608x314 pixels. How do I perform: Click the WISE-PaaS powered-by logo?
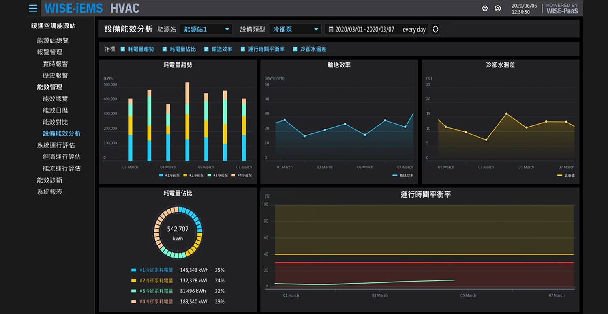coord(562,9)
